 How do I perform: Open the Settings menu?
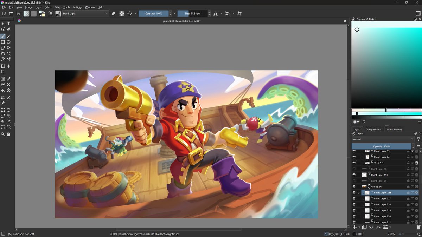[77, 7]
